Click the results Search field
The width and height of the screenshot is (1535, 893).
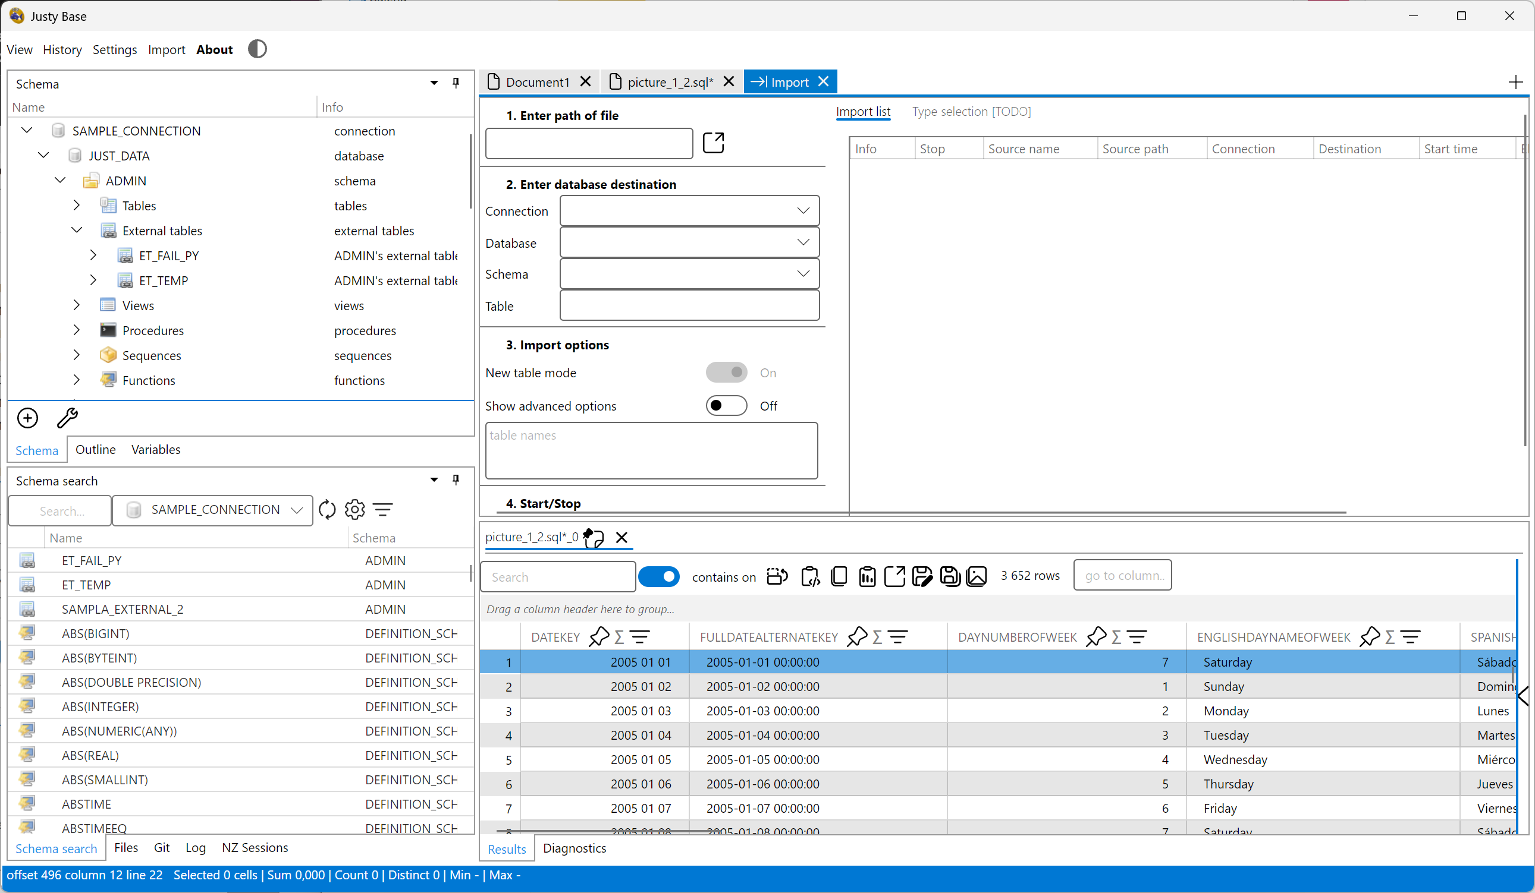[x=558, y=576]
